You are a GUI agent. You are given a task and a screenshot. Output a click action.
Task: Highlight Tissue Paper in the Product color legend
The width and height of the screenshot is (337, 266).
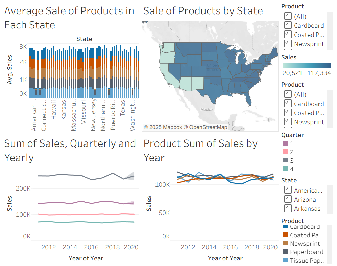point(285,260)
